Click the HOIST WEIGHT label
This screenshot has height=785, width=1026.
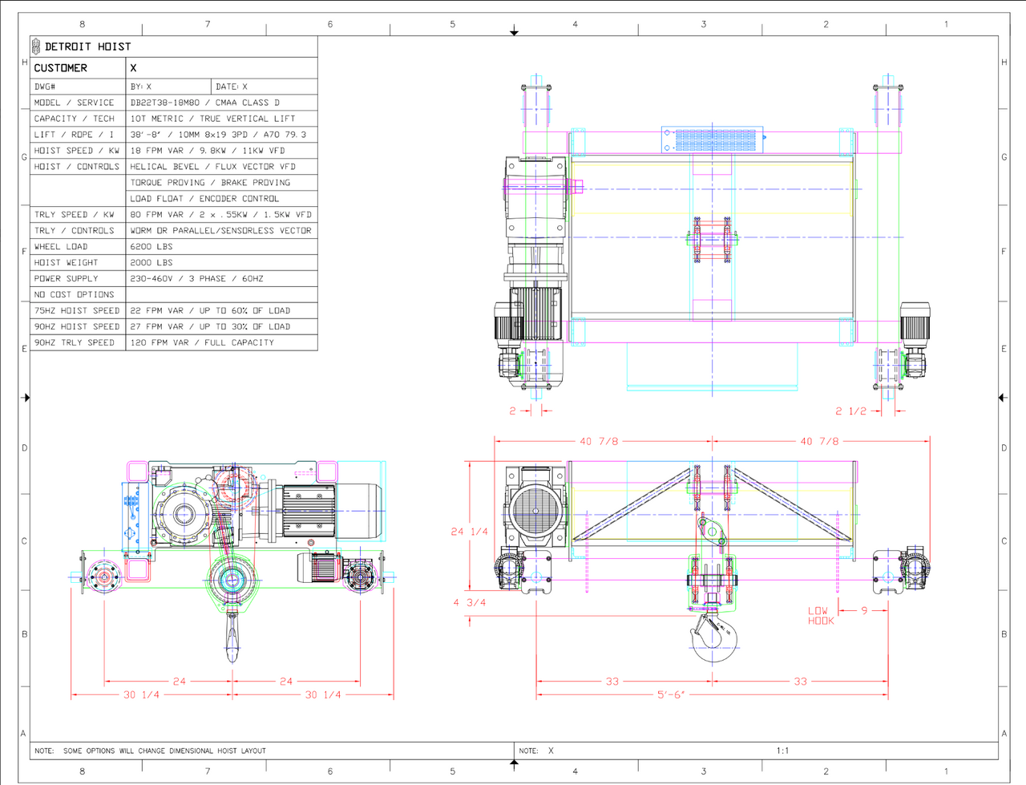[x=66, y=263]
